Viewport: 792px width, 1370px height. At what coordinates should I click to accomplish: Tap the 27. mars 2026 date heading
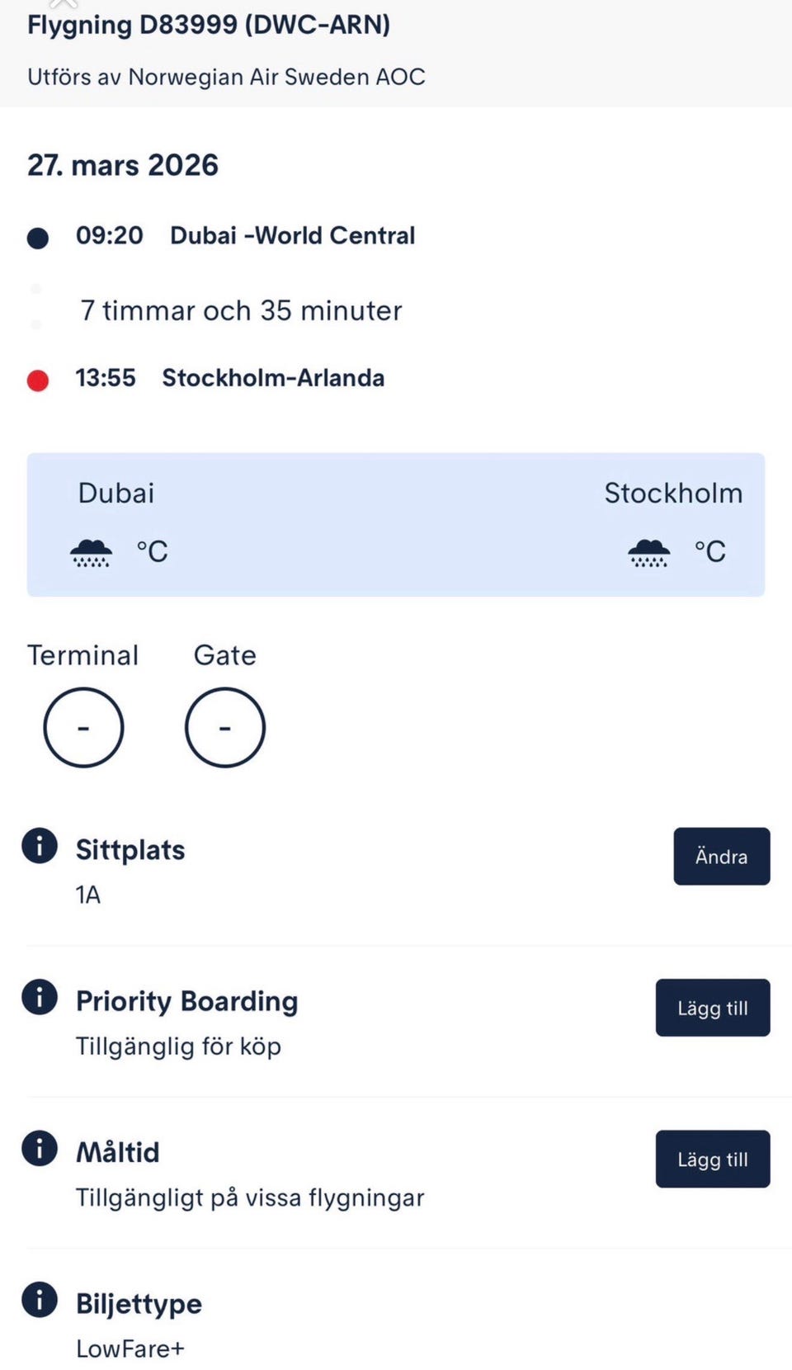pos(123,165)
